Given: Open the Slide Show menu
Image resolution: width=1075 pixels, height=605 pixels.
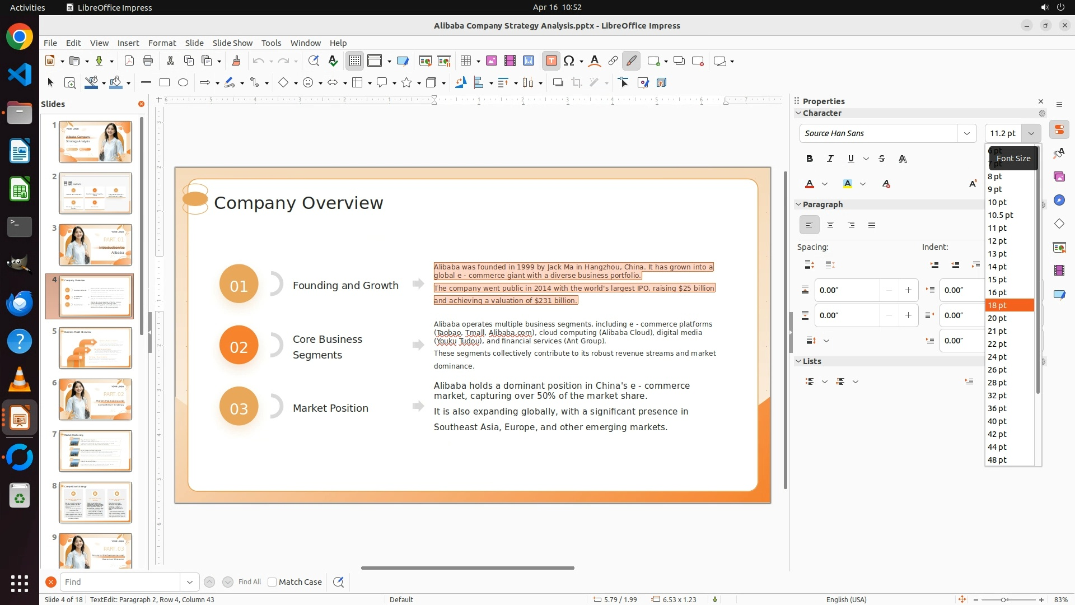Looking at the screenshot, I should click(x=232, y=43).
